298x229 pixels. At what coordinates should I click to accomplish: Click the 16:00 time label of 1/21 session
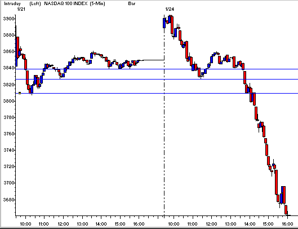click(139, 224)
